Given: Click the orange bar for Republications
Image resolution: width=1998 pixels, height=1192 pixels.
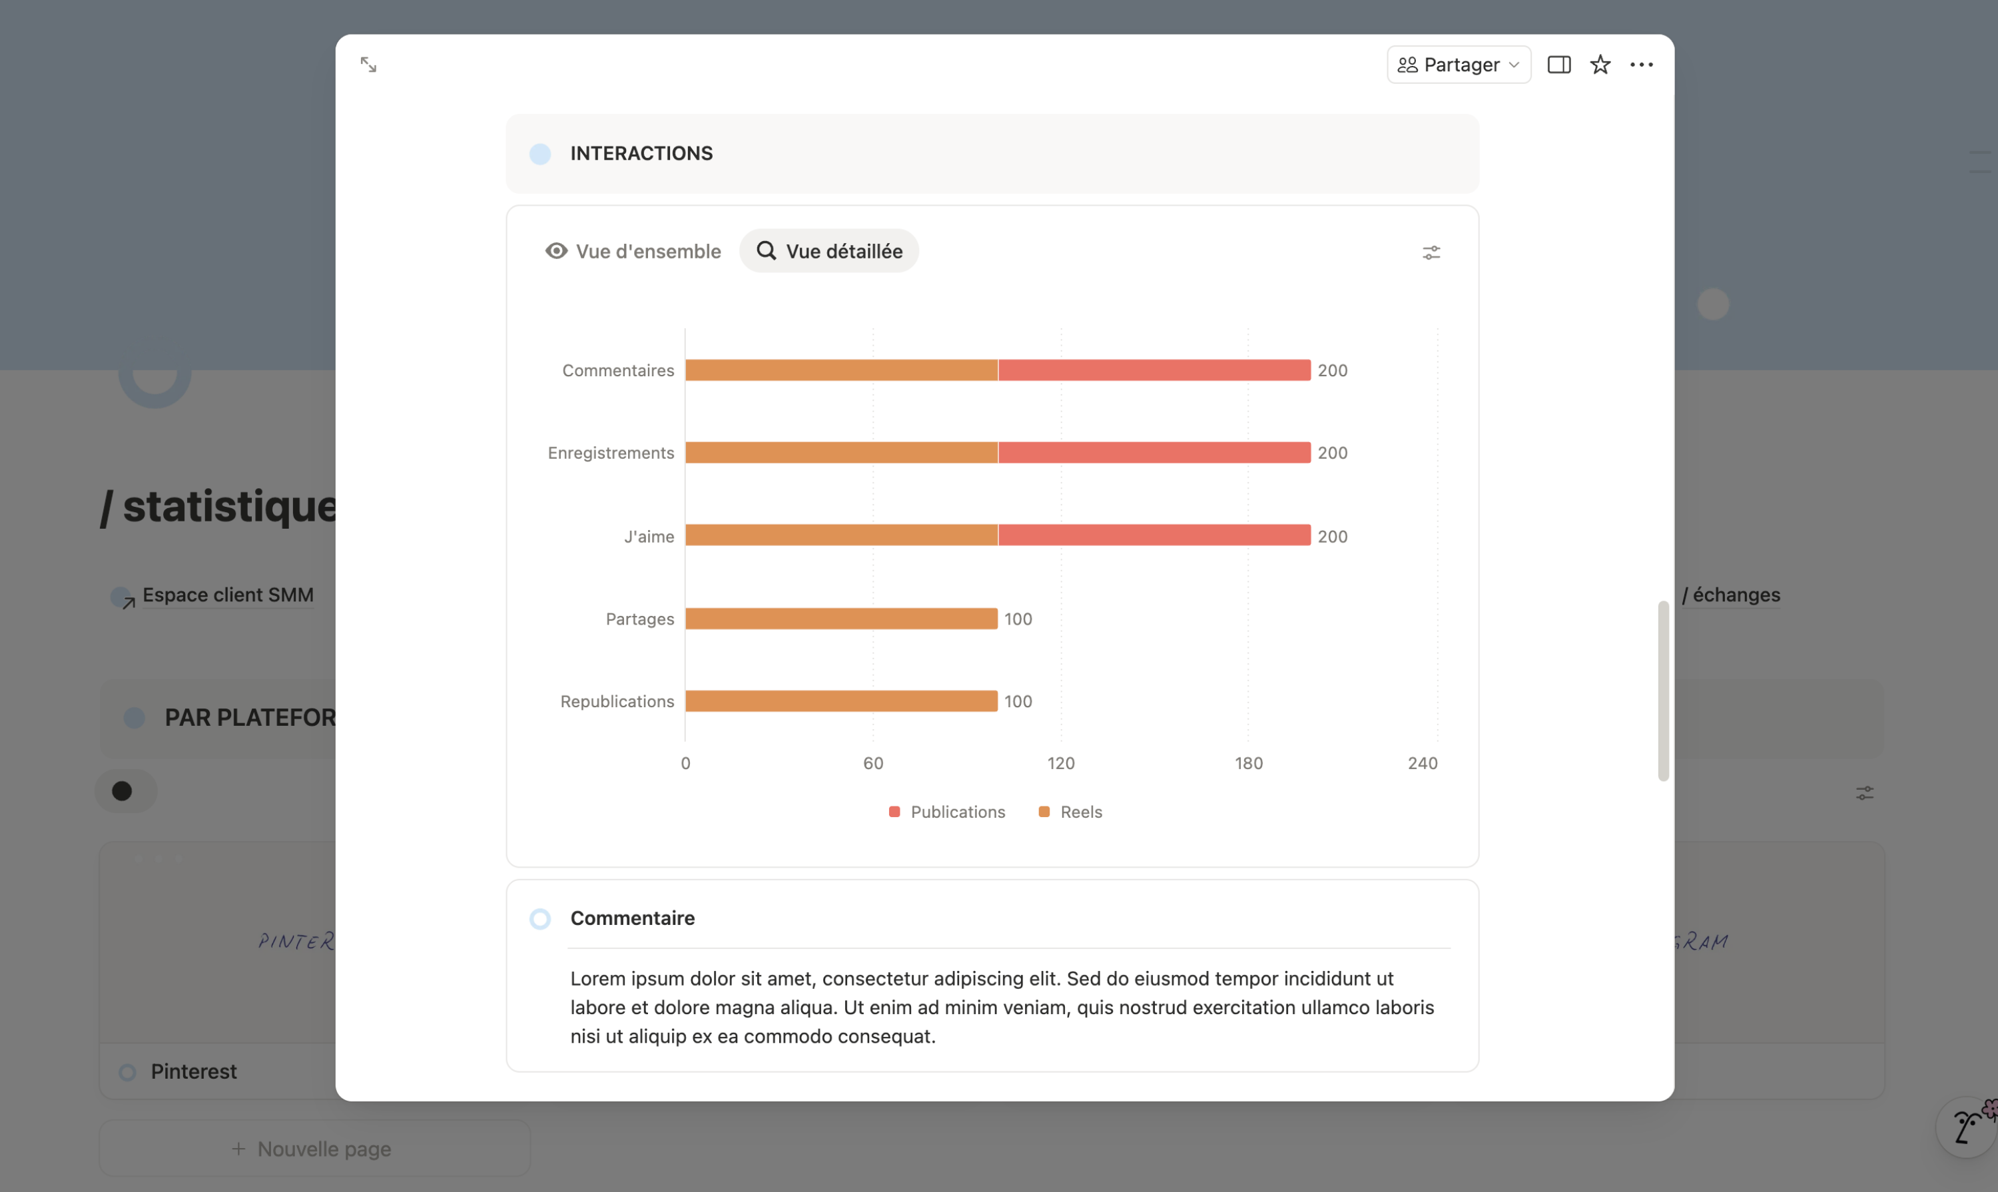Looking at the screenshot, I should pyautogui.click(x=841, y=701).
